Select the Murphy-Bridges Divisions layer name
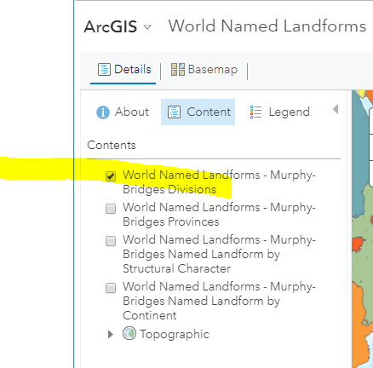373x368 pixels. (219, 182)
